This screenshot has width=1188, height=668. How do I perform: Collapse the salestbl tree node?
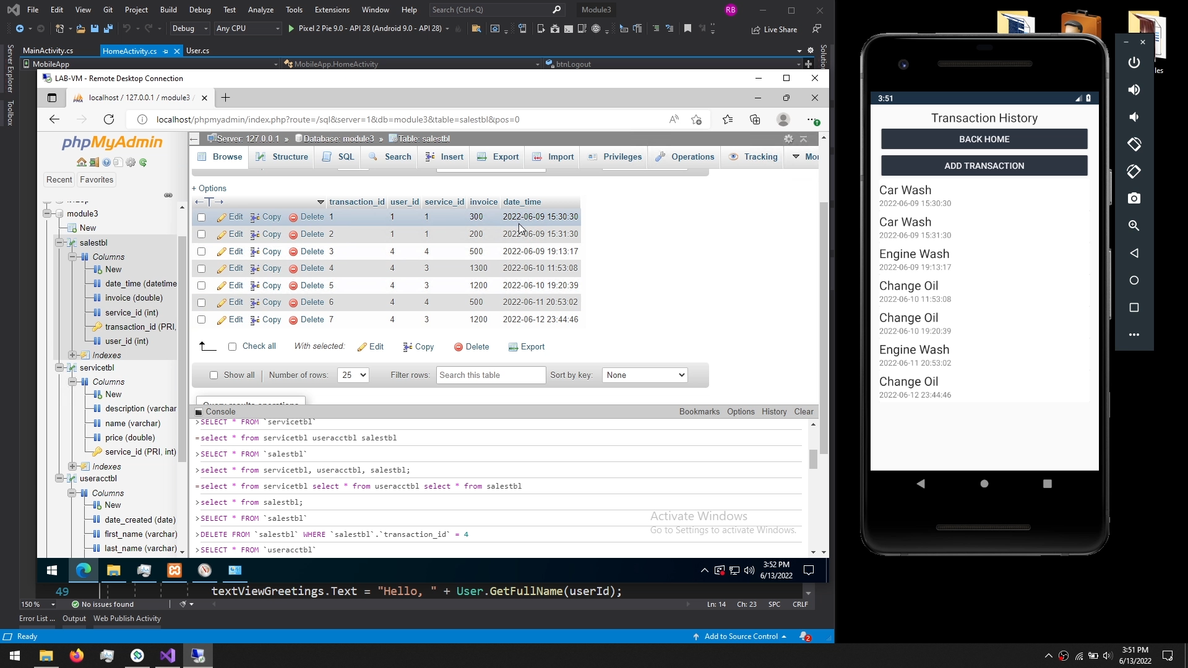pos(59,243)
